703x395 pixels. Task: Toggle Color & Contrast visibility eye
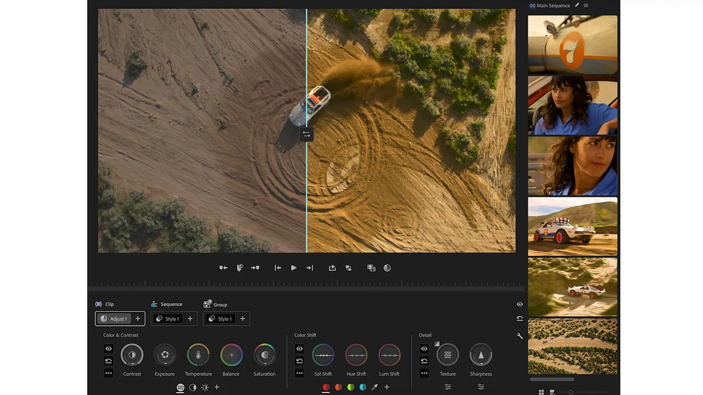[108, 349]
